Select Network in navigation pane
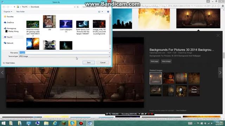The width and height of the screenshot is (225, 126). (8, 43)
